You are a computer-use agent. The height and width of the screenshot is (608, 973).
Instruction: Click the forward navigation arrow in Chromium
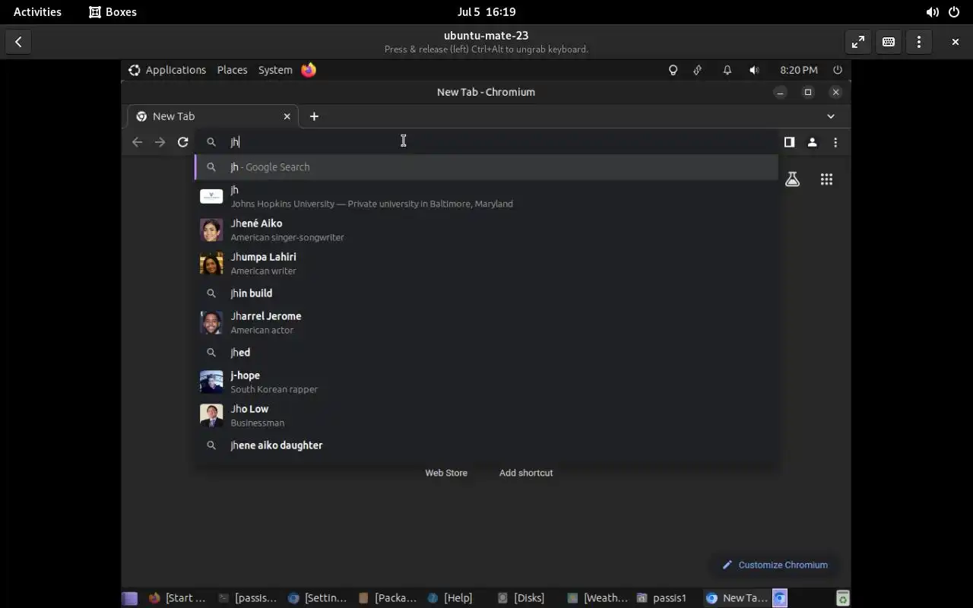pos(160,142)
